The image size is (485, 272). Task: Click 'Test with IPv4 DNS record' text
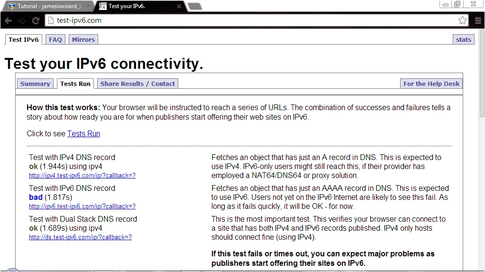tap(72, 158)
